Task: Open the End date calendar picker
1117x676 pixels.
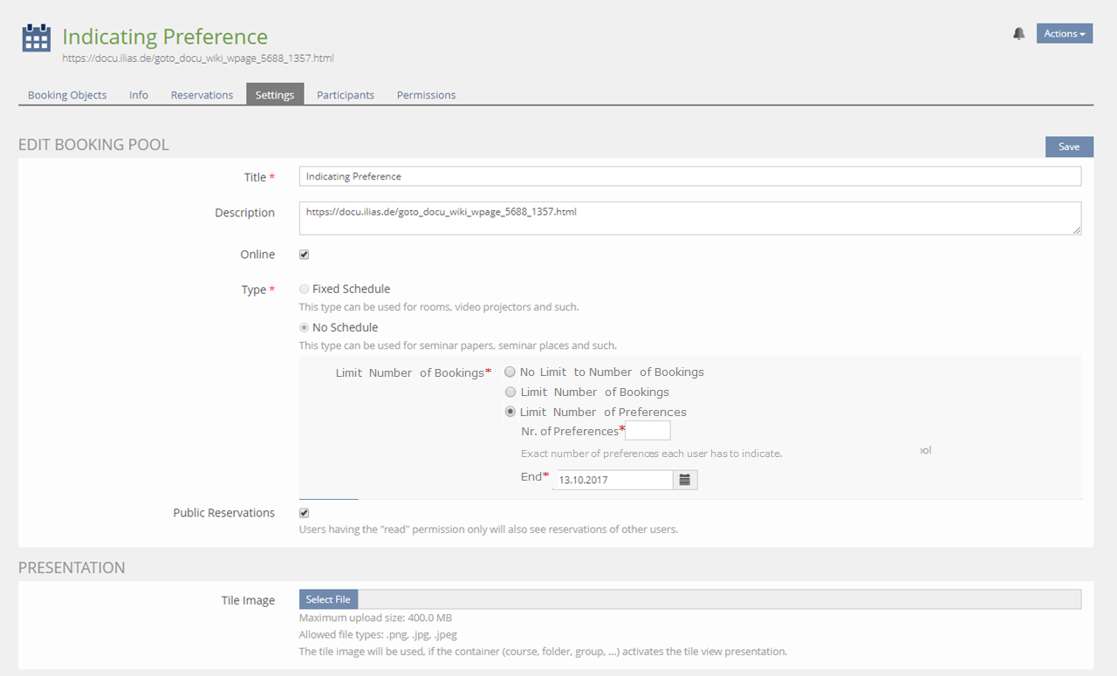Action: click(x=685, y=480)
